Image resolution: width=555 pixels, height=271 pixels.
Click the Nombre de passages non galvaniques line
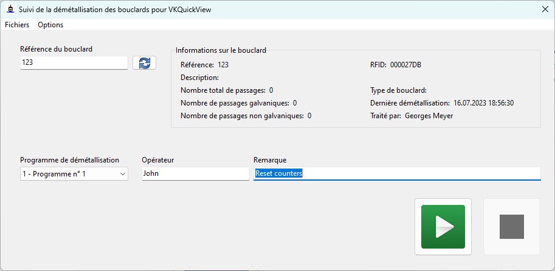point(246,116)
